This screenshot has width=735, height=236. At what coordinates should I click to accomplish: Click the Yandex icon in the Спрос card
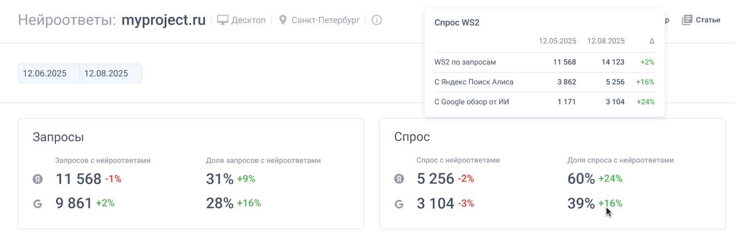point(399,179)
